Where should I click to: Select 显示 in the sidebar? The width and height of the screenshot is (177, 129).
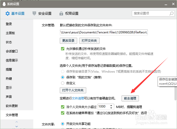coord(17,88)
